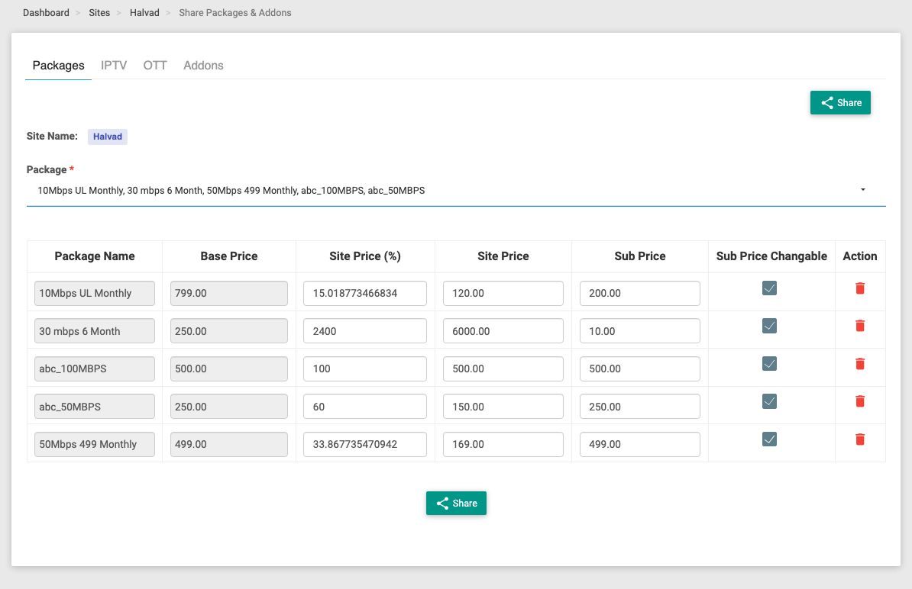The height and width of the screenshot is (589, 912).
Task: Go to Dashboard in breadcrumb
Action: 46,13
